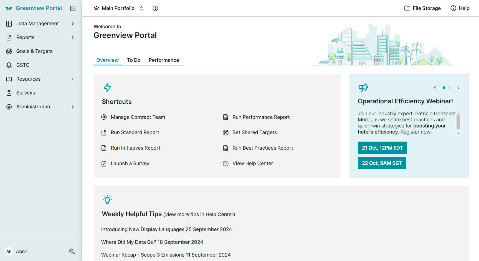Click the Help question mark icon

453,8
